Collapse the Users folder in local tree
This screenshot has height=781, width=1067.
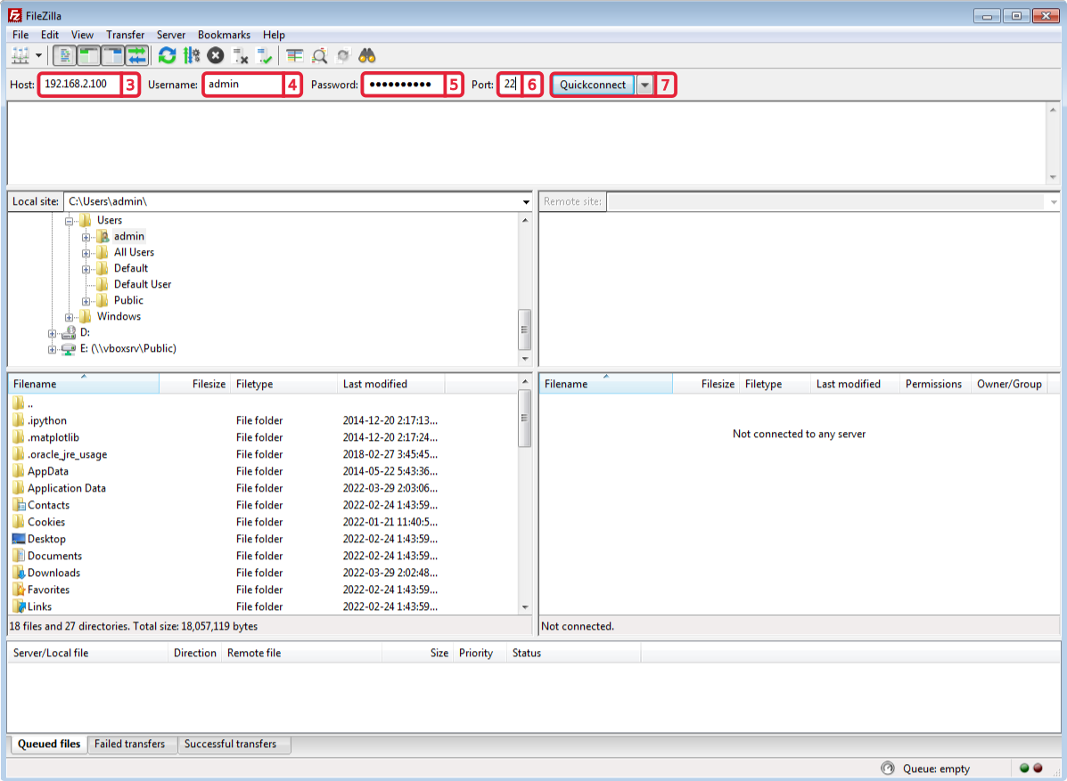point(69,221)
